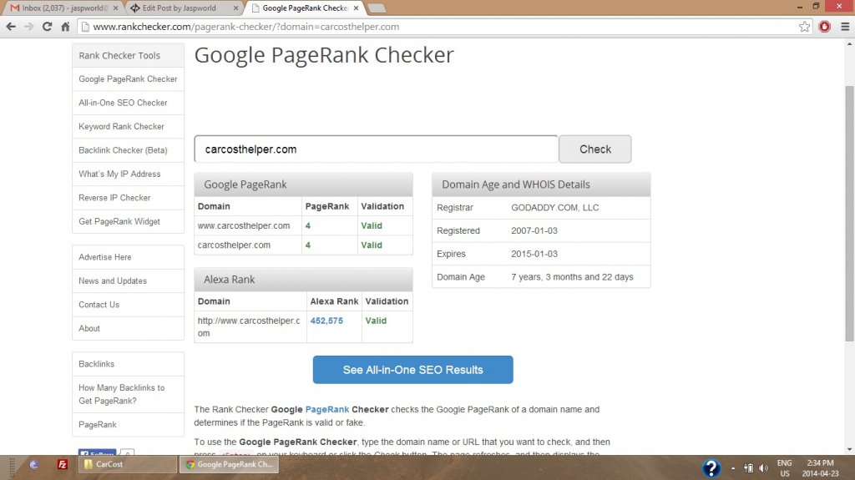Click the Alexa Rank value 452,575
The width and height of the screenshot is (855, 480).
click(x=326, y=321)
